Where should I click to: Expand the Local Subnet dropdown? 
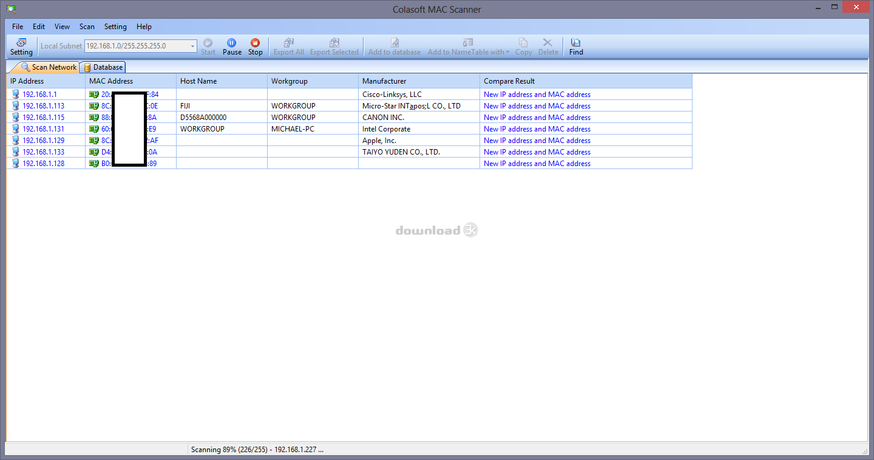click(x=193, y=46)
